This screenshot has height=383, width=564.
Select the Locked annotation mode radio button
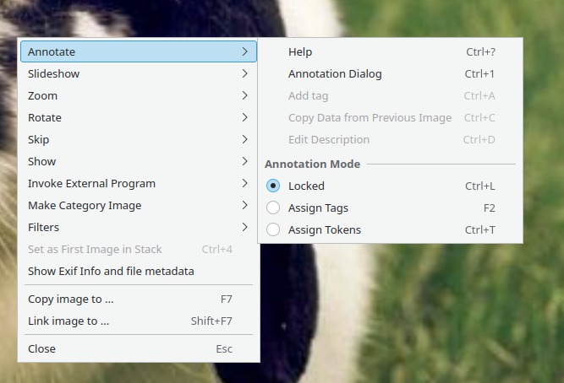pos(273,186)
